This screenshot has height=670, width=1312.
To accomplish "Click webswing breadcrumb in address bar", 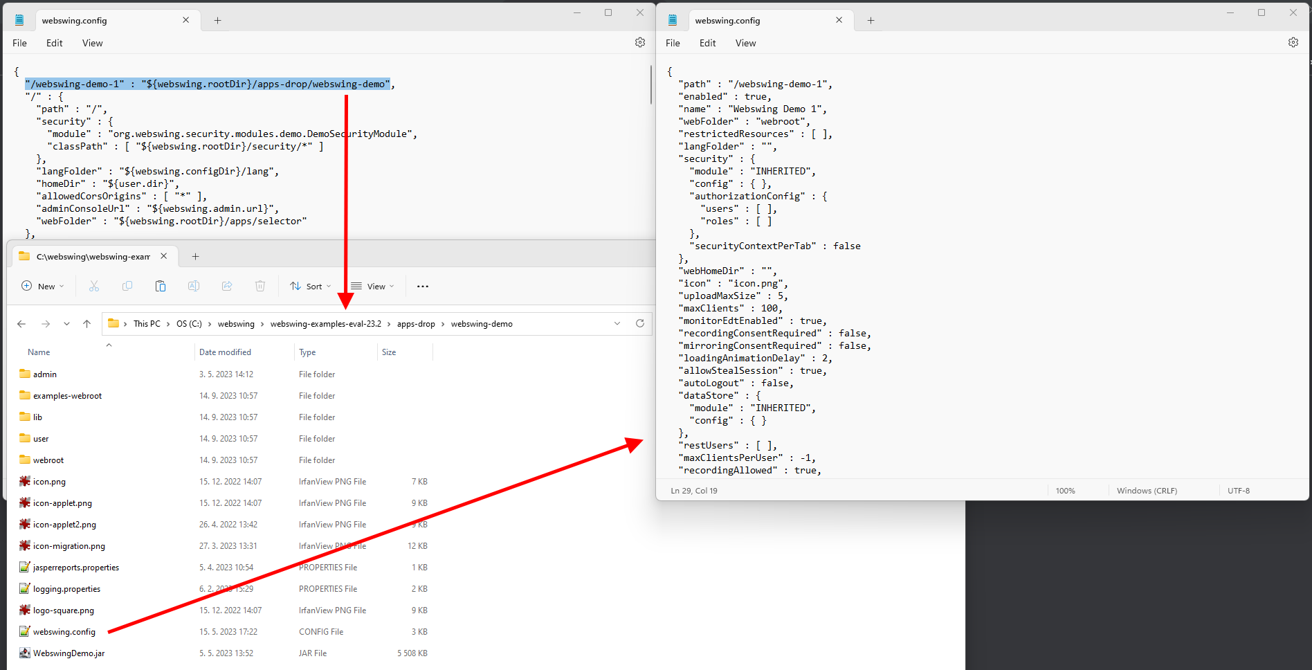I will pos(236,323).
